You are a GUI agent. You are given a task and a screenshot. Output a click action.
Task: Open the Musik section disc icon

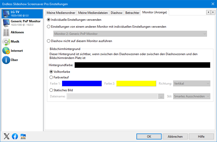click(x=6, y=42)
